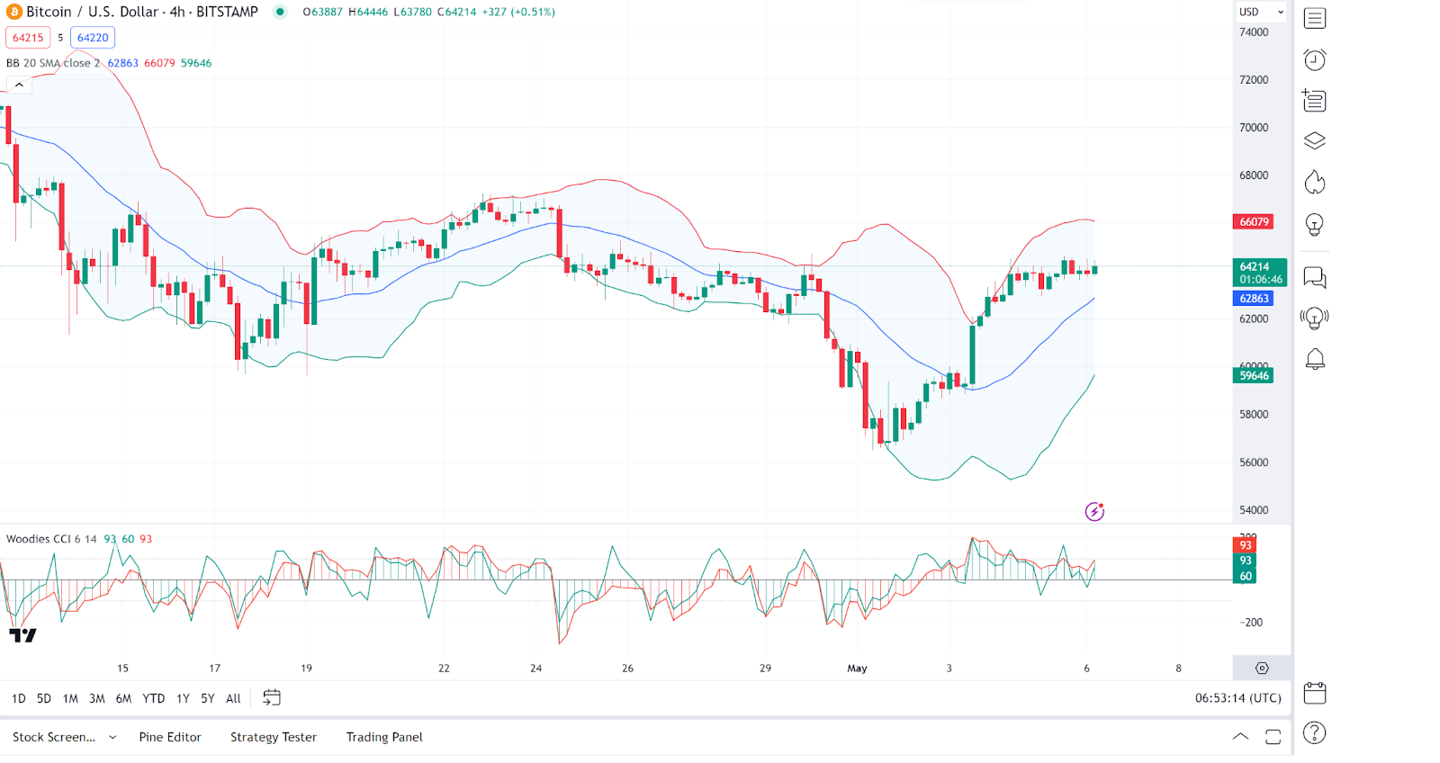The height and width of the screenshot is (763, 1440).
Task: Click the green 64214 current price label
Action: [1260, 273]
